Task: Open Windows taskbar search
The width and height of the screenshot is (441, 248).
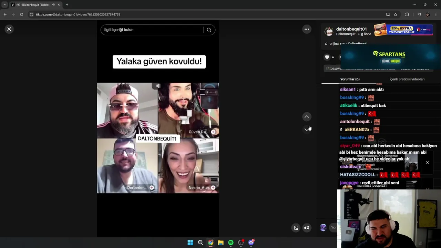Action: click(x=200, y=242)
